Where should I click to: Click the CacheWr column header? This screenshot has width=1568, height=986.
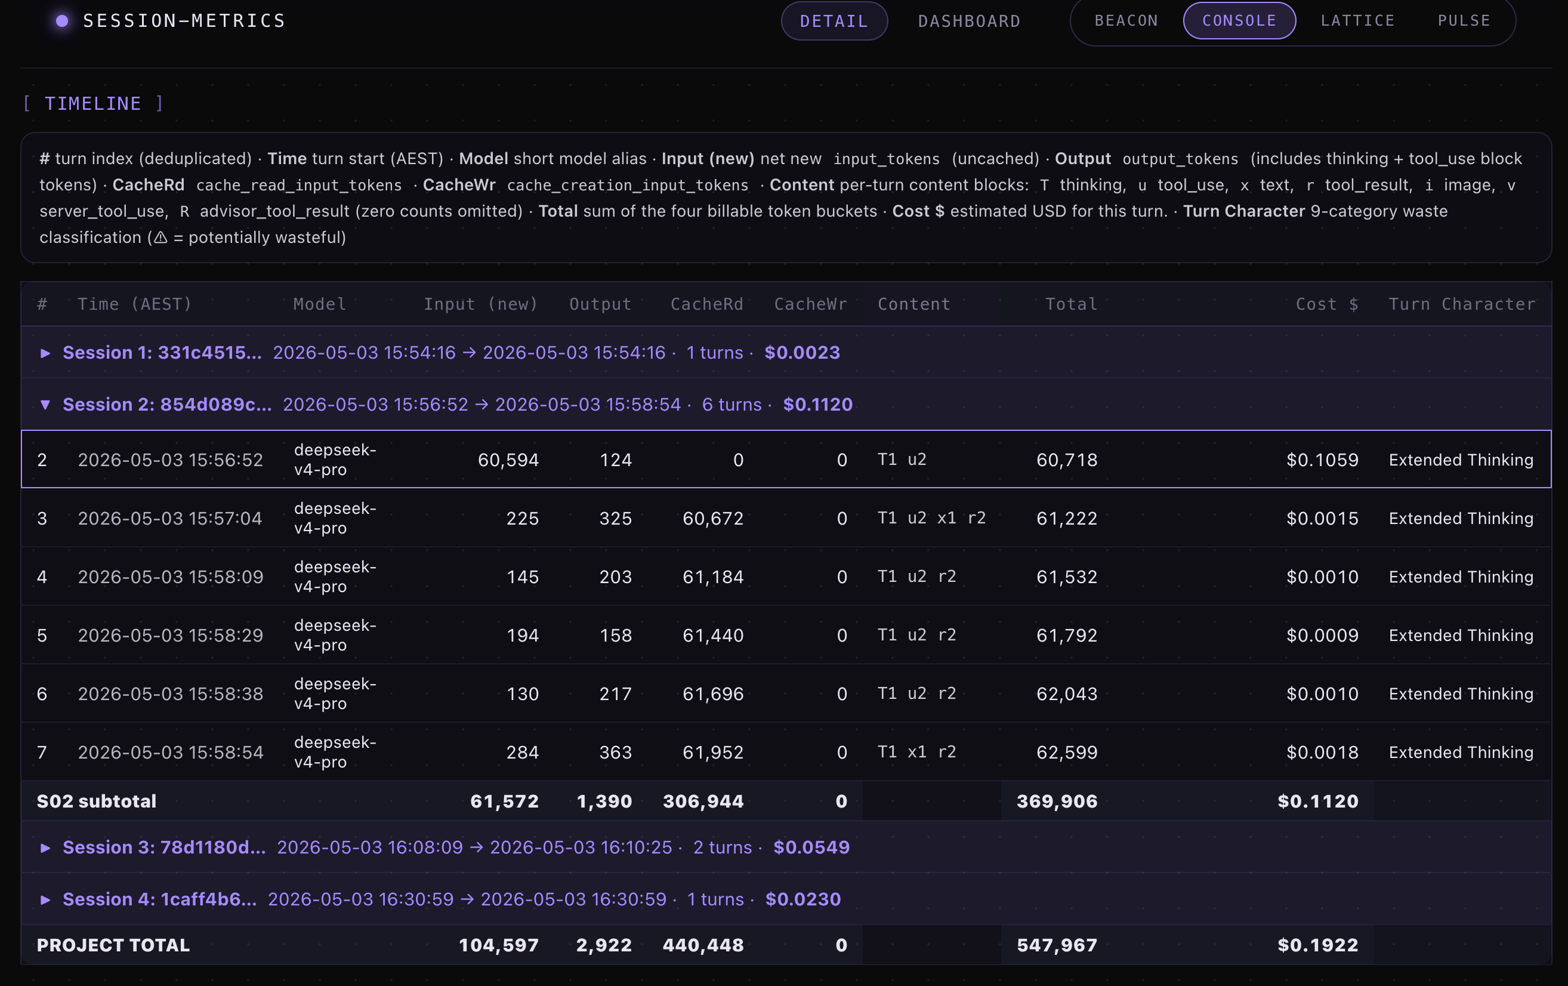(810, 304)
